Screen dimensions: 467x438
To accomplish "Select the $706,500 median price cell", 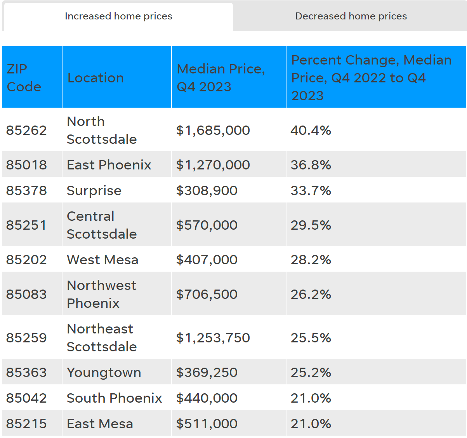I will 207,294.
